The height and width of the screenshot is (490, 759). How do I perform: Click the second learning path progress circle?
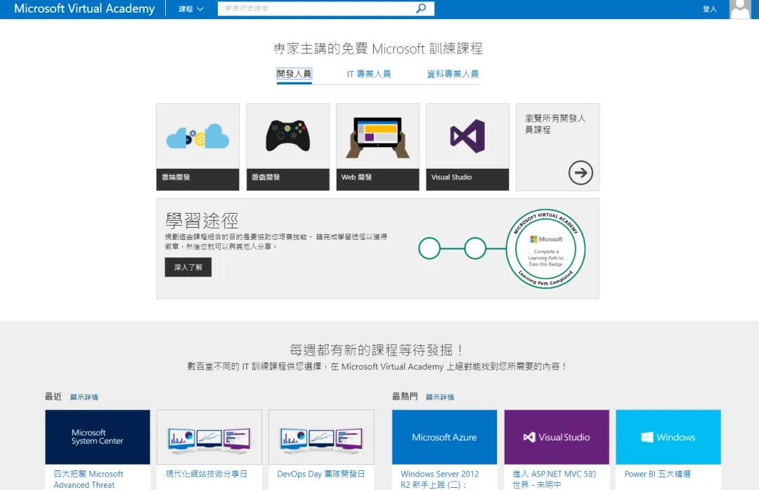(475, 248)
